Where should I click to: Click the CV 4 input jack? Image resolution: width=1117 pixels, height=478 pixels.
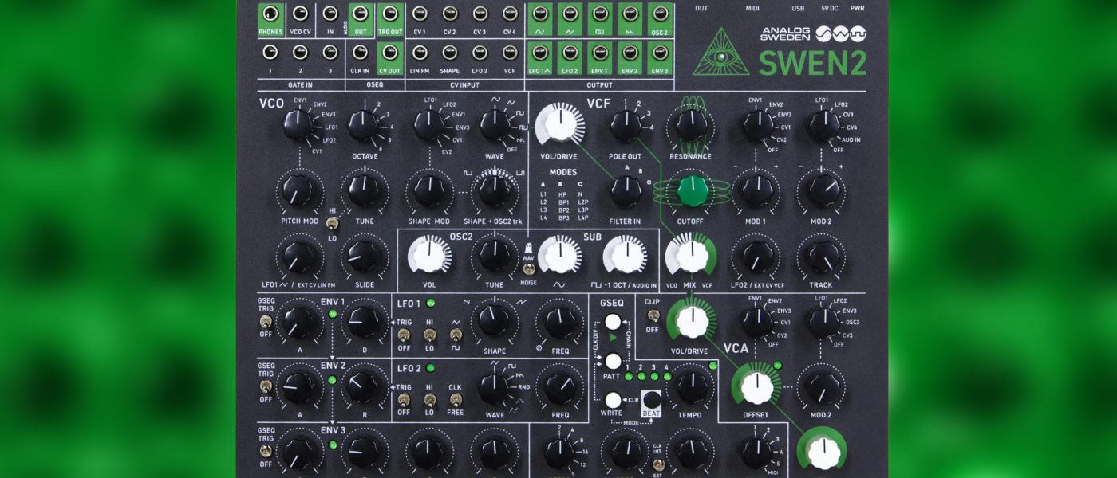click(509, 14)
